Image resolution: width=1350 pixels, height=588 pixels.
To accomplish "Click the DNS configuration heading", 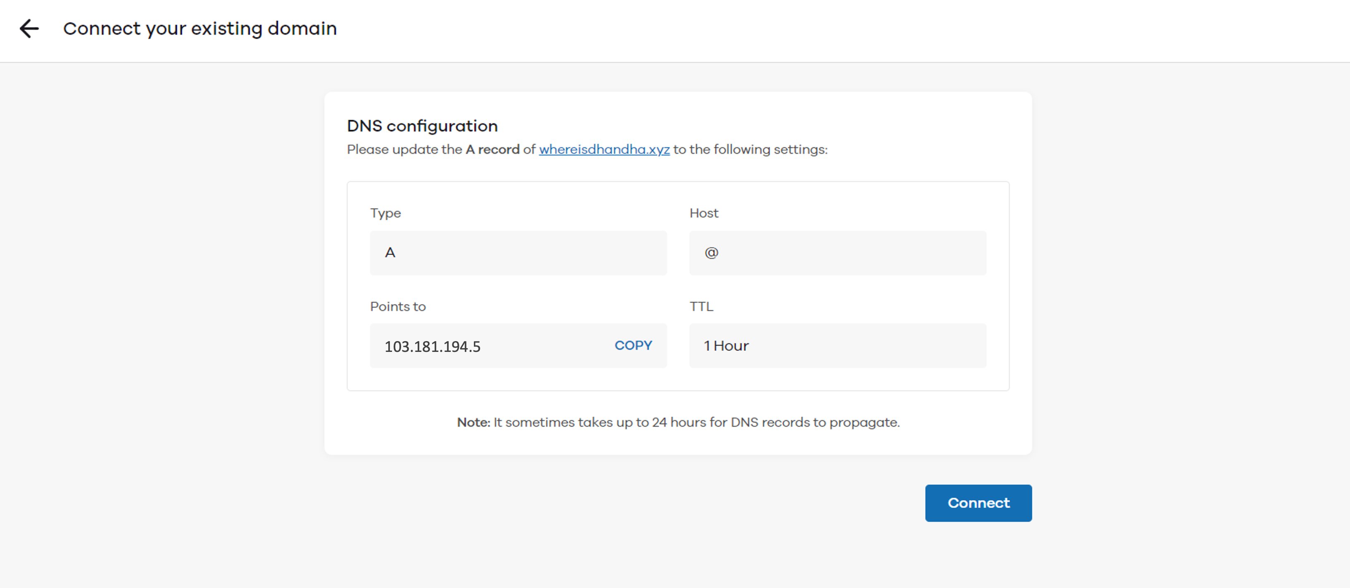I will pyautogui.click(x=423, y=126).
